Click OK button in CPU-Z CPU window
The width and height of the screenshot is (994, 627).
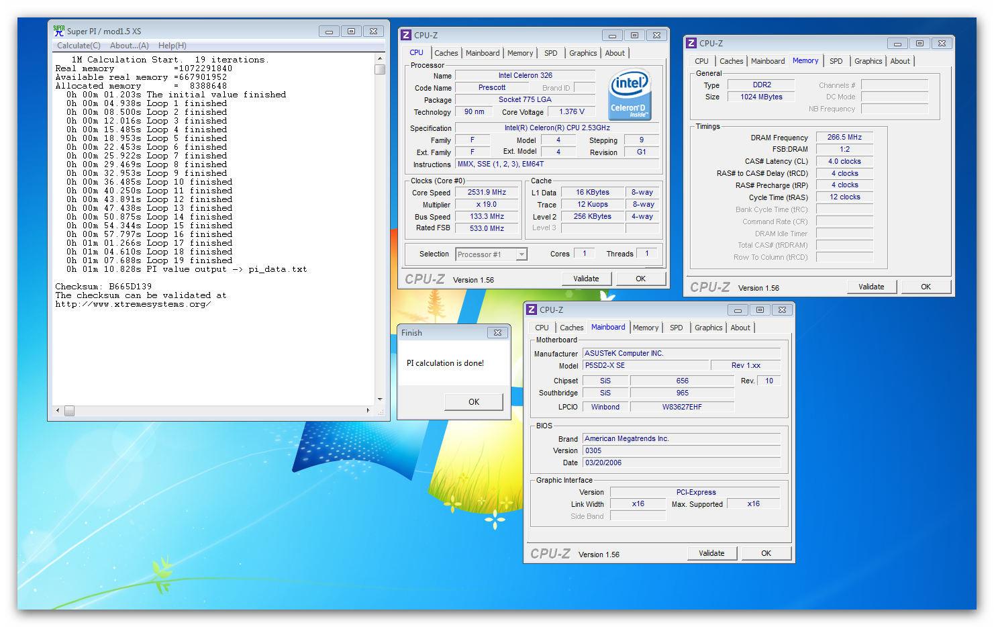pos(641,279)
